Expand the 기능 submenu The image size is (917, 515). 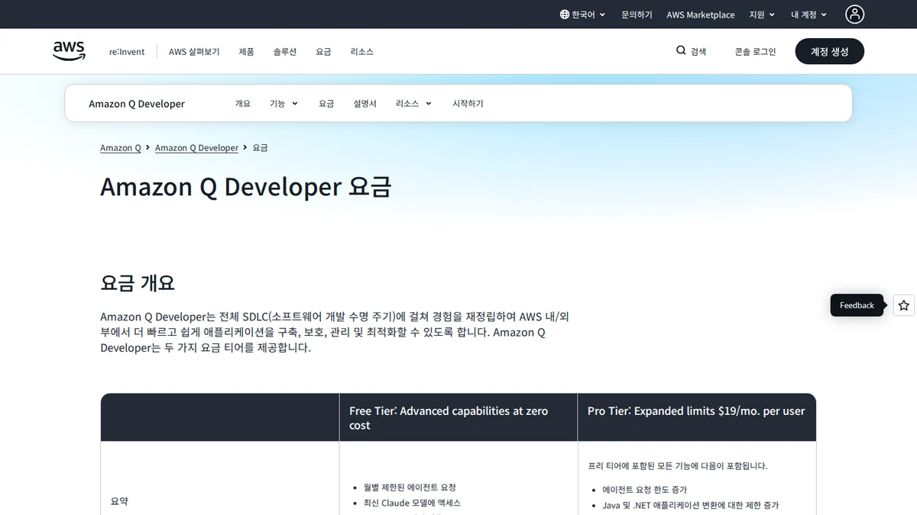coord(284,104)
